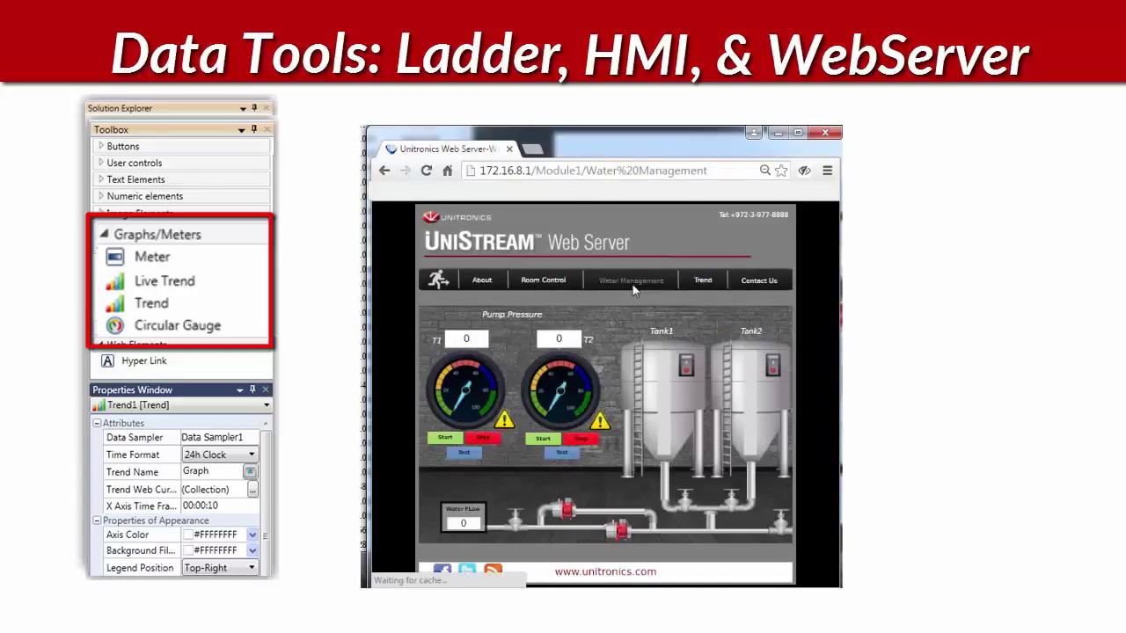This screenshot has height=633, width=1126.
Task: Select the Unitronics Web Server browser tab
Action: 448,149
